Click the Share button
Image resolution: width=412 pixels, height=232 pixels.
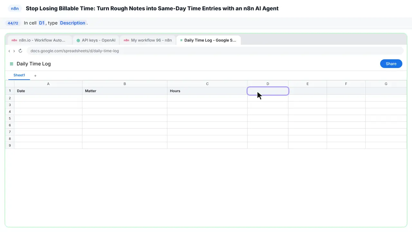pyautogui.click(x=391, y=64)
